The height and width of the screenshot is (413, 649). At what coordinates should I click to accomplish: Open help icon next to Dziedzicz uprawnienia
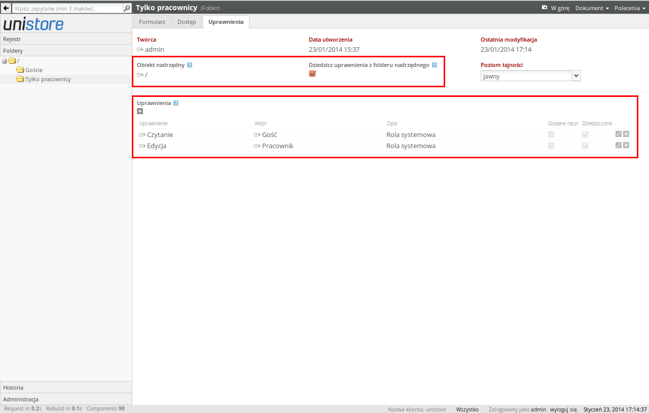[435, 65]
